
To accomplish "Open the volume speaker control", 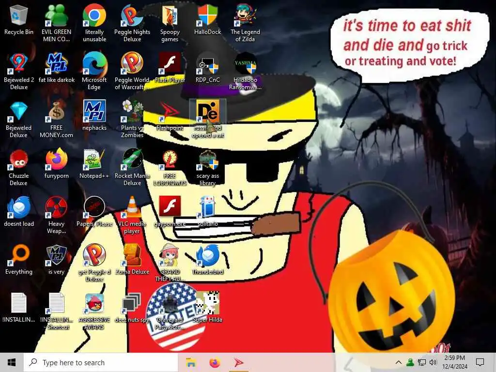I will (433, 362).
